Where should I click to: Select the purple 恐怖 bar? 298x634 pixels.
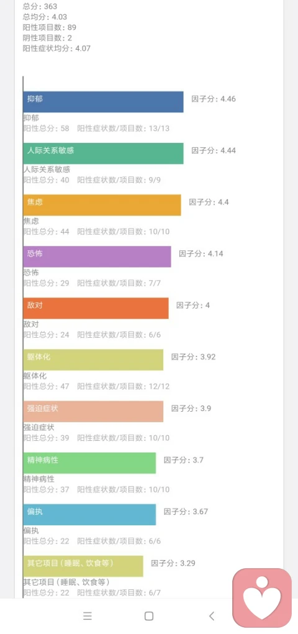97,256
